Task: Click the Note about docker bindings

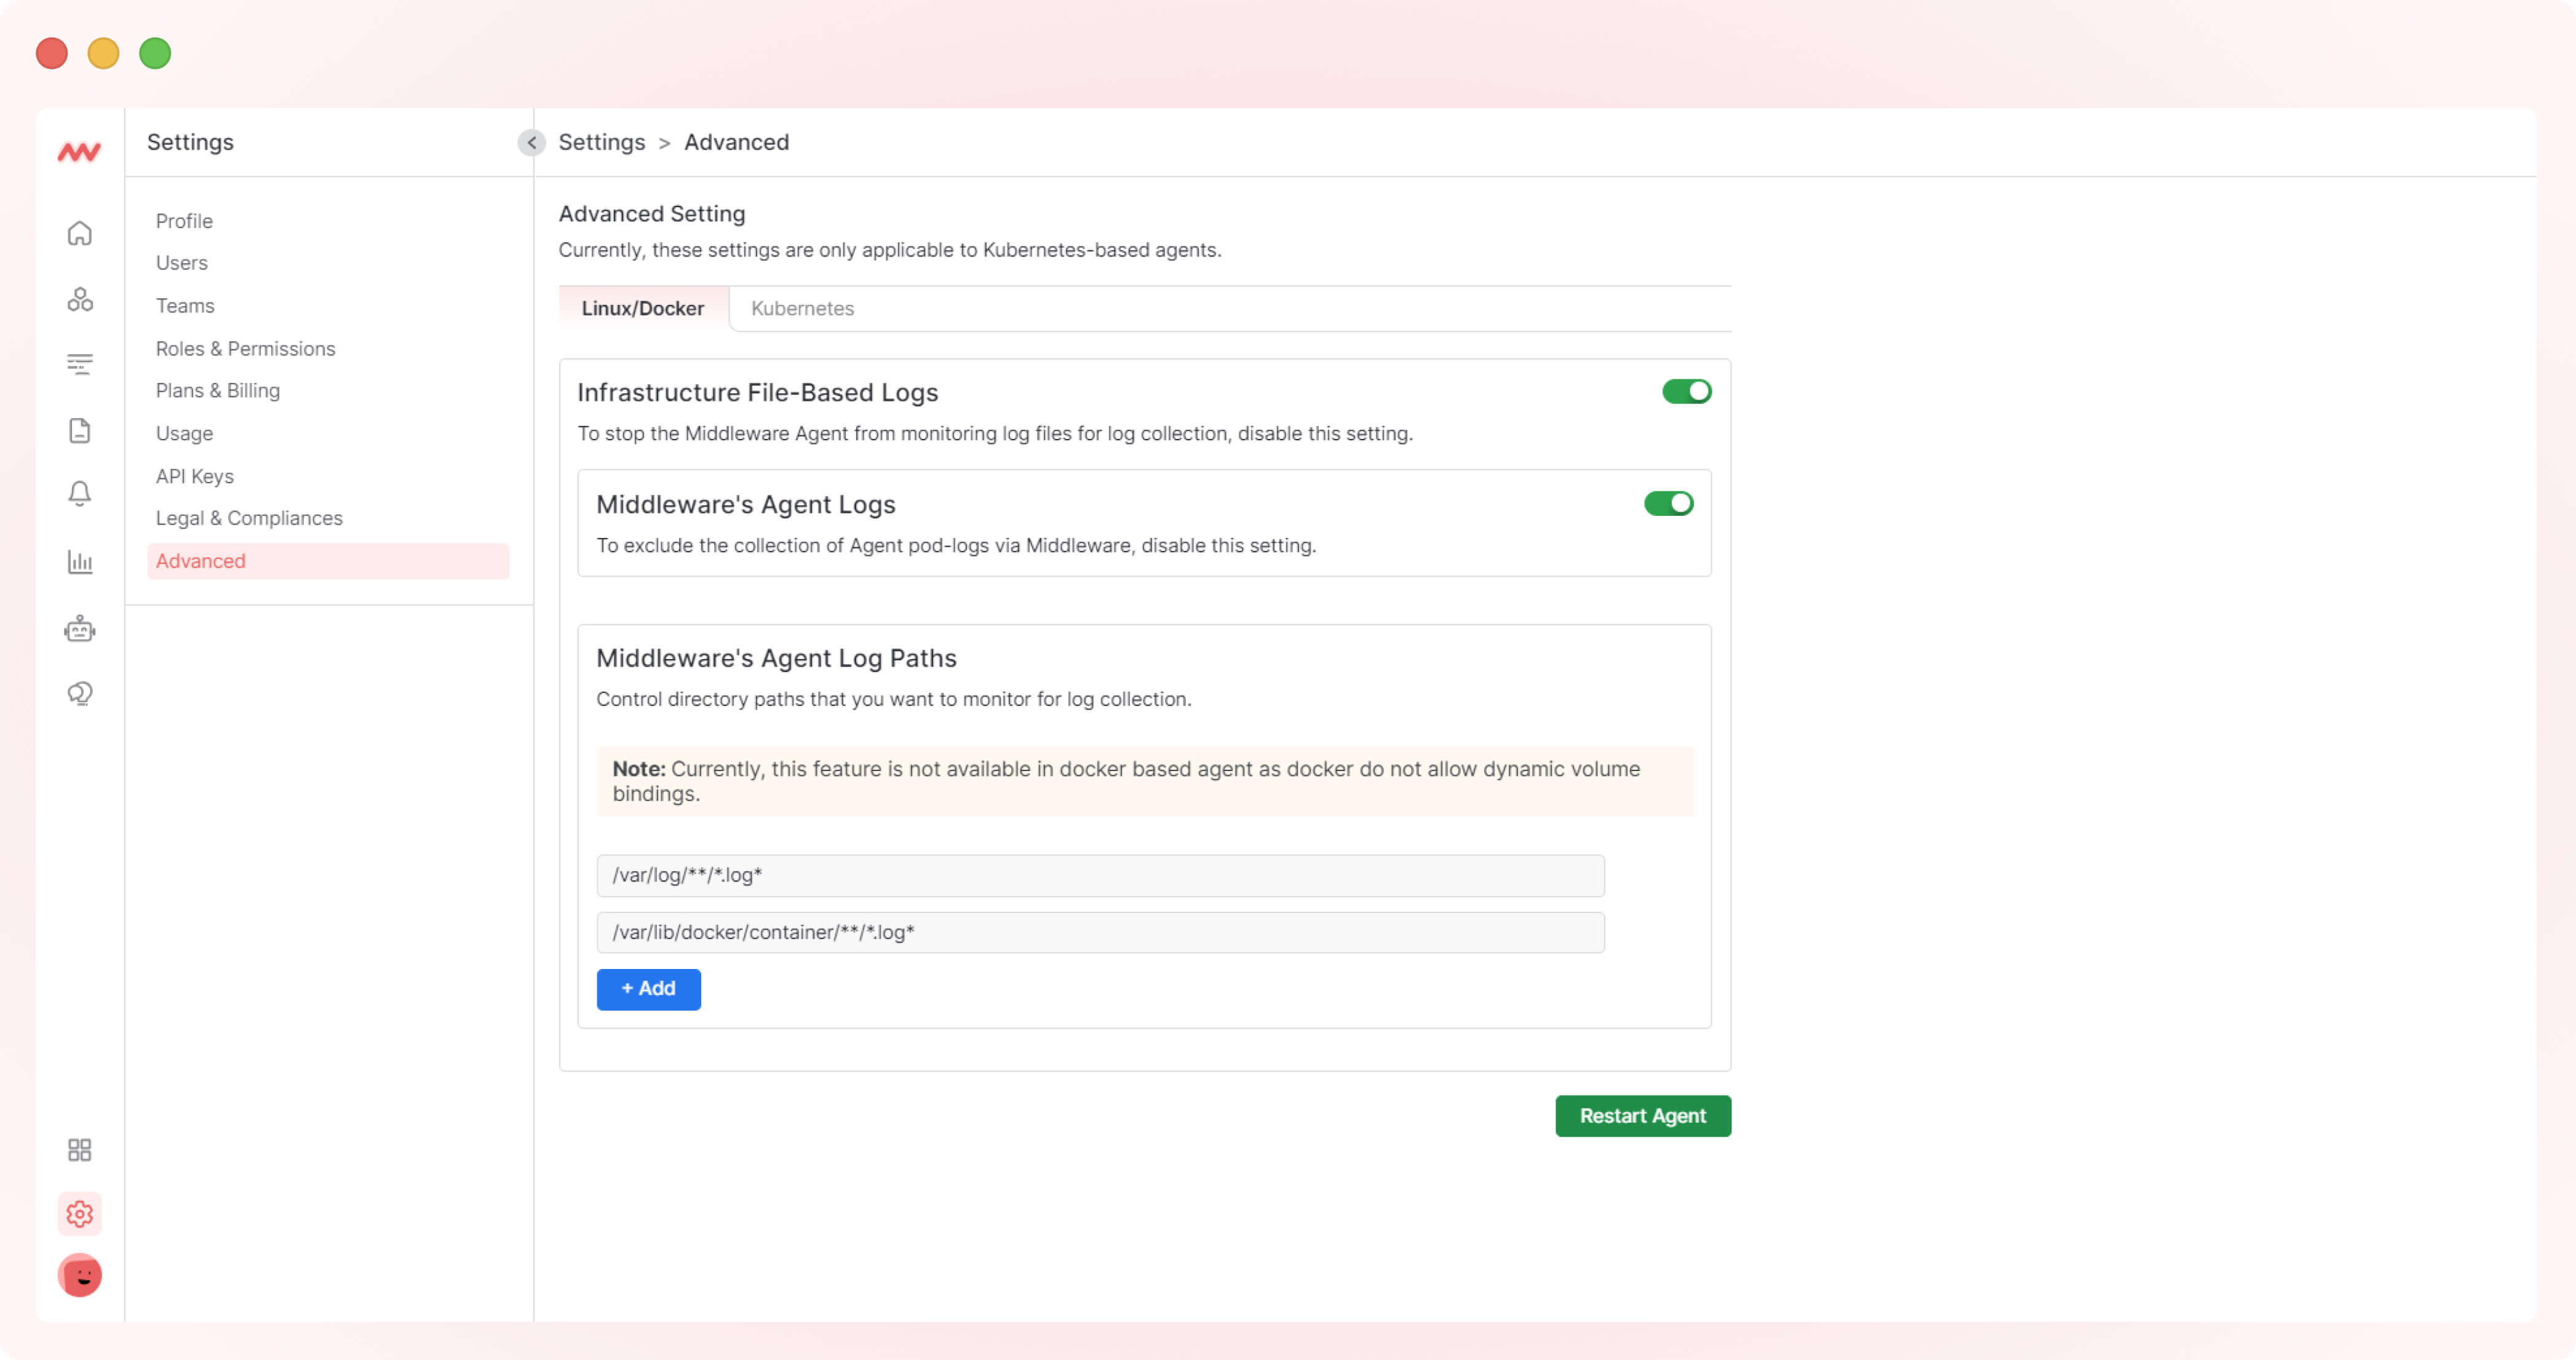Action: click(1145, 781)
